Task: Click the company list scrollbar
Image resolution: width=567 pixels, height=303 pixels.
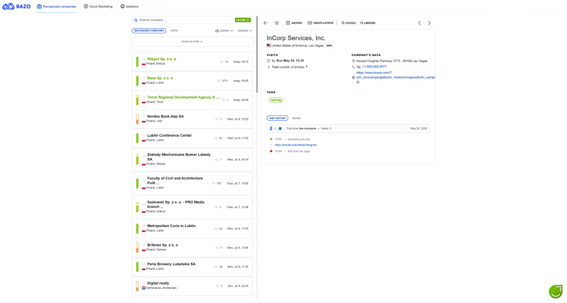Action: pyautogui.click(x=257, y=54)
